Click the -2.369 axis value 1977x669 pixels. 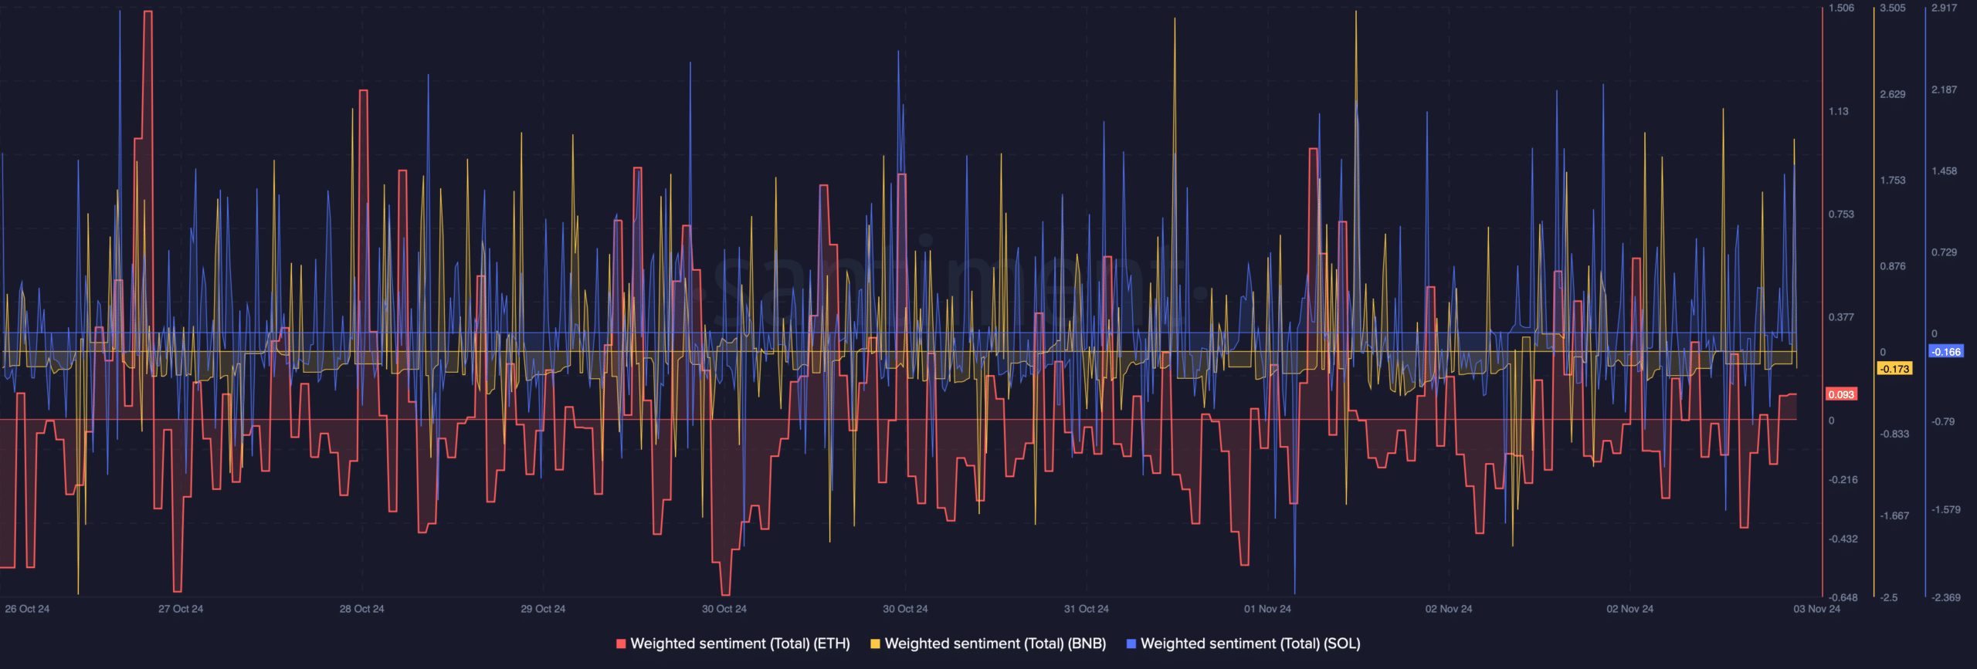tap(1946, 598)
